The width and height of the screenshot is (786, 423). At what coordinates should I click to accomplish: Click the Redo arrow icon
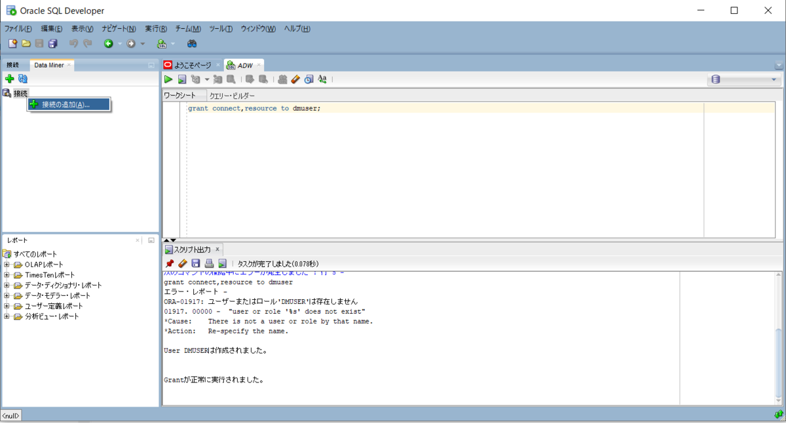coord(87,43)
